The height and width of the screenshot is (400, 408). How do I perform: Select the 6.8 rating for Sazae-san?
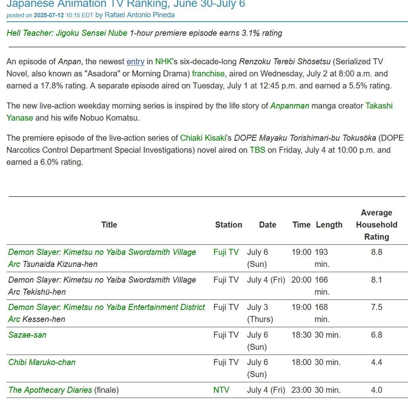tap(377, 335)
